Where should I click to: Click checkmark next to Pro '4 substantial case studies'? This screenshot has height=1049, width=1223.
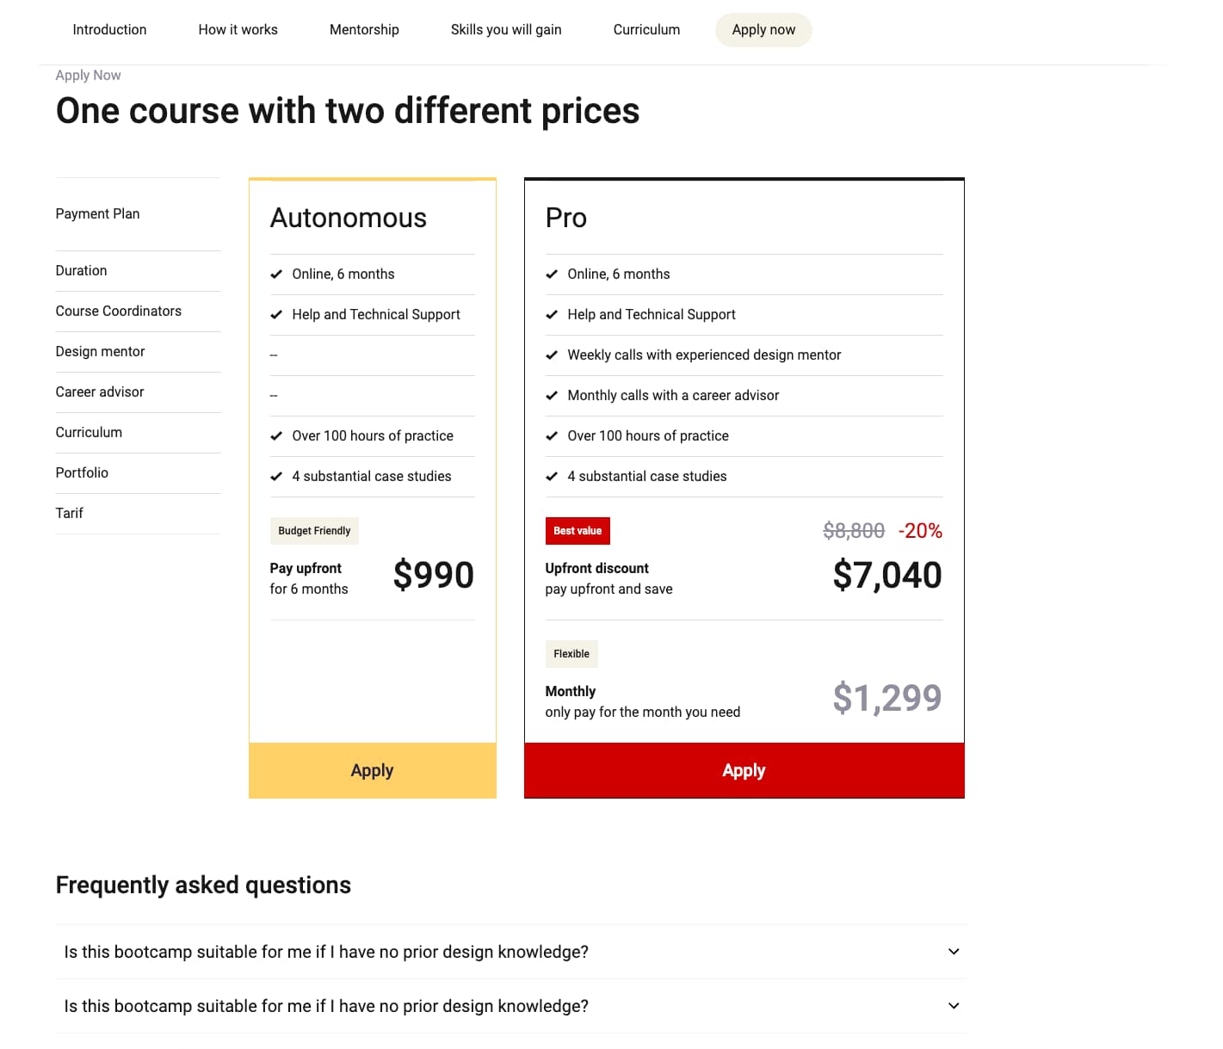[552, 477]
